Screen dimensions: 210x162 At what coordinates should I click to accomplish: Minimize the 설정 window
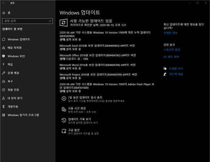click(x=190, y=3)
